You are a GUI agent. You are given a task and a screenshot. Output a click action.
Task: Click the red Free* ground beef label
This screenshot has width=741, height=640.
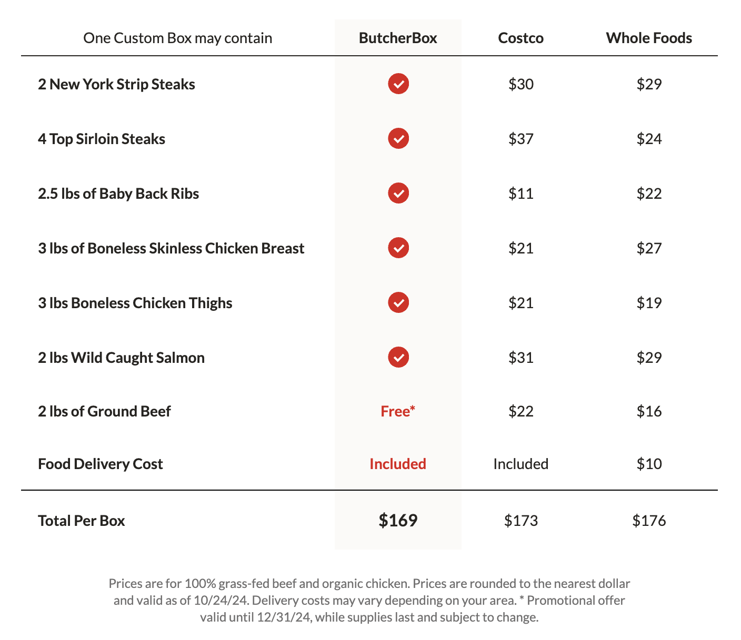(x=398, y=411)
